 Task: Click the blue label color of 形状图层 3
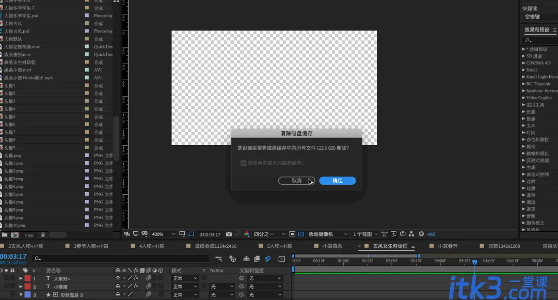[27, 295]
